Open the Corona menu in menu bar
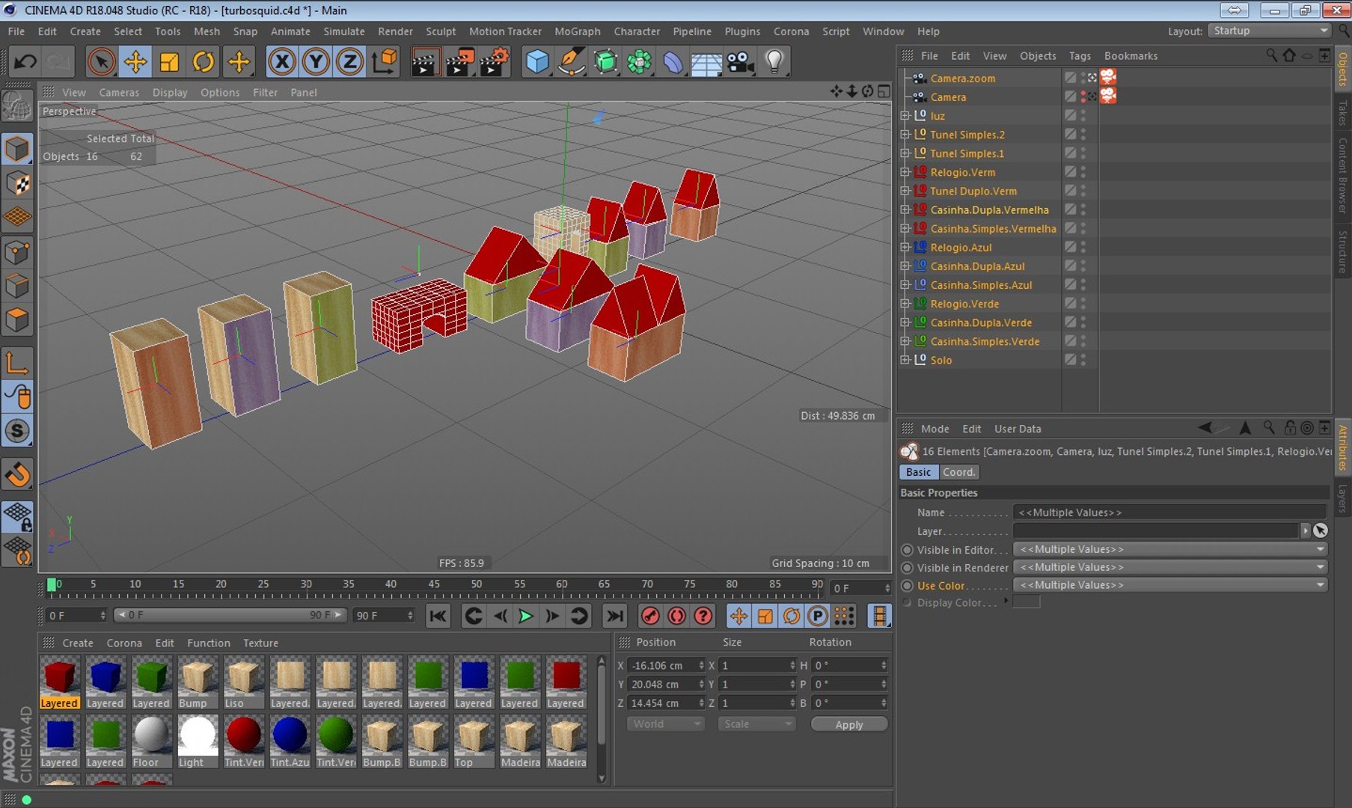 791,31
